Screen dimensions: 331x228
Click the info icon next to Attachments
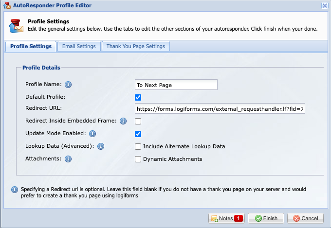pyautogui.click(x=68, y=159)
